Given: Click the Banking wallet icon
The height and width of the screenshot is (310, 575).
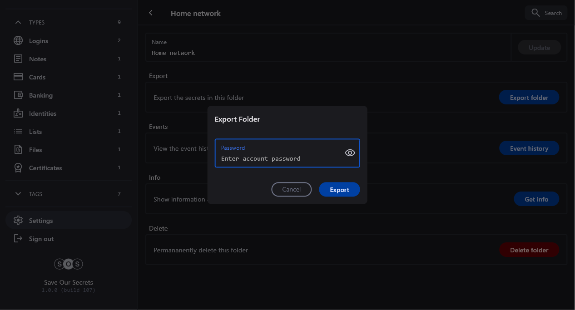Looking at the screenshot, I should click(18, 95).
